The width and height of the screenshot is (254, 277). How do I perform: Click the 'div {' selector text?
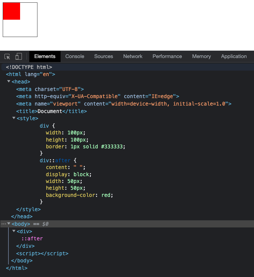pos(47,126)
